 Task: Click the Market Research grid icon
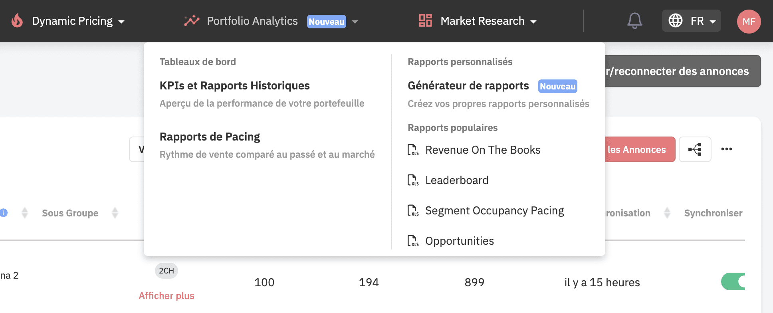(x=425, y=21)
